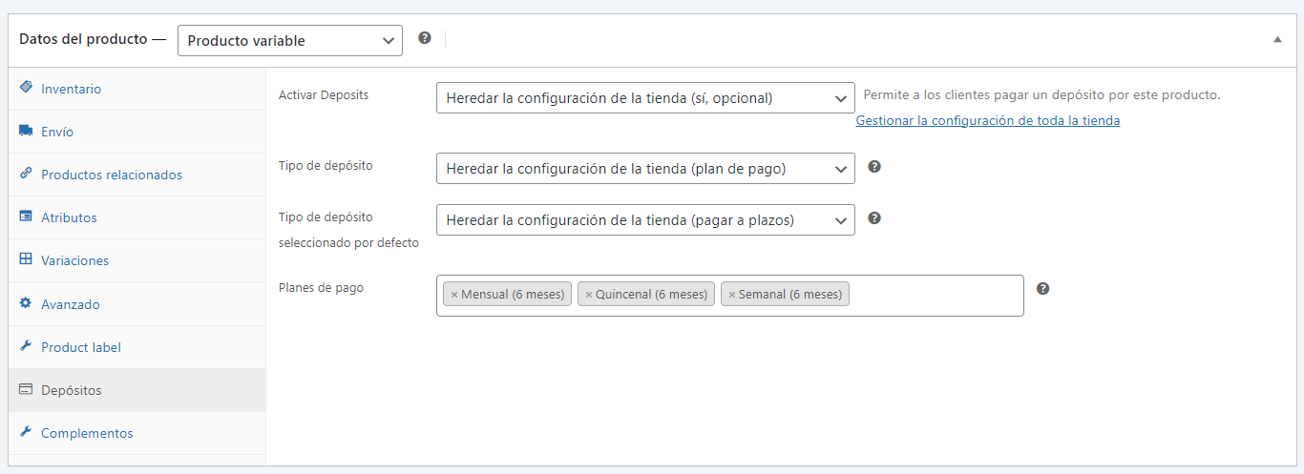Screen dimensions: 1304x474
Task: Open the Producto variable type dropdown
Action: (x=290, y=41)
